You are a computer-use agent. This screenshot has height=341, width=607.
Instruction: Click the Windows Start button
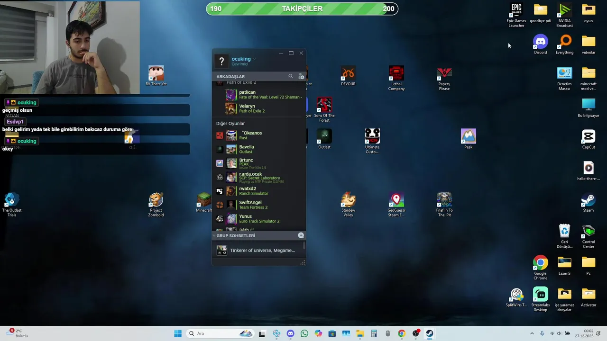pyautogui.click(x=178, y=333)
